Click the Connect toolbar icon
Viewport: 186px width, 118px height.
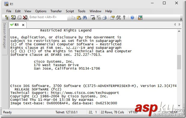13,17
